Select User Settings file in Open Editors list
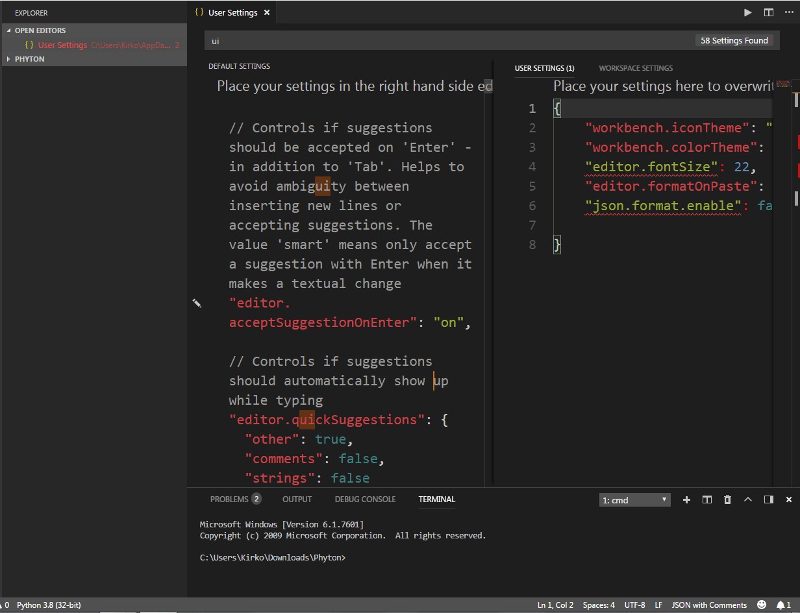Screen dimensions: 800x613 pos(94,45)
